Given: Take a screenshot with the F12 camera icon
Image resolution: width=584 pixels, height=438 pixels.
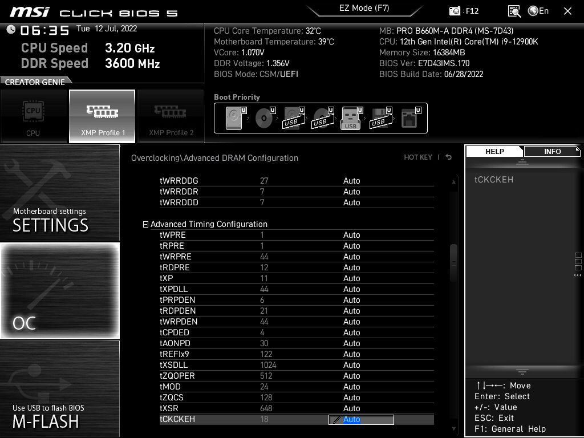Looking at the screenshot, I should pyautogui.click(x=455, y=11).
